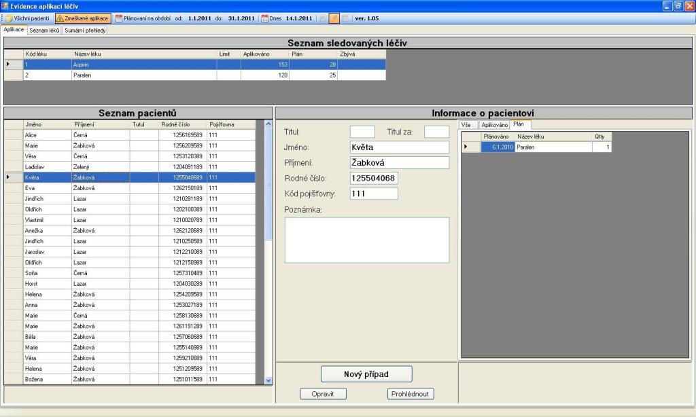
Task: Click the Qtty column header
Action: pyautogui.click(x=602, y=137)
